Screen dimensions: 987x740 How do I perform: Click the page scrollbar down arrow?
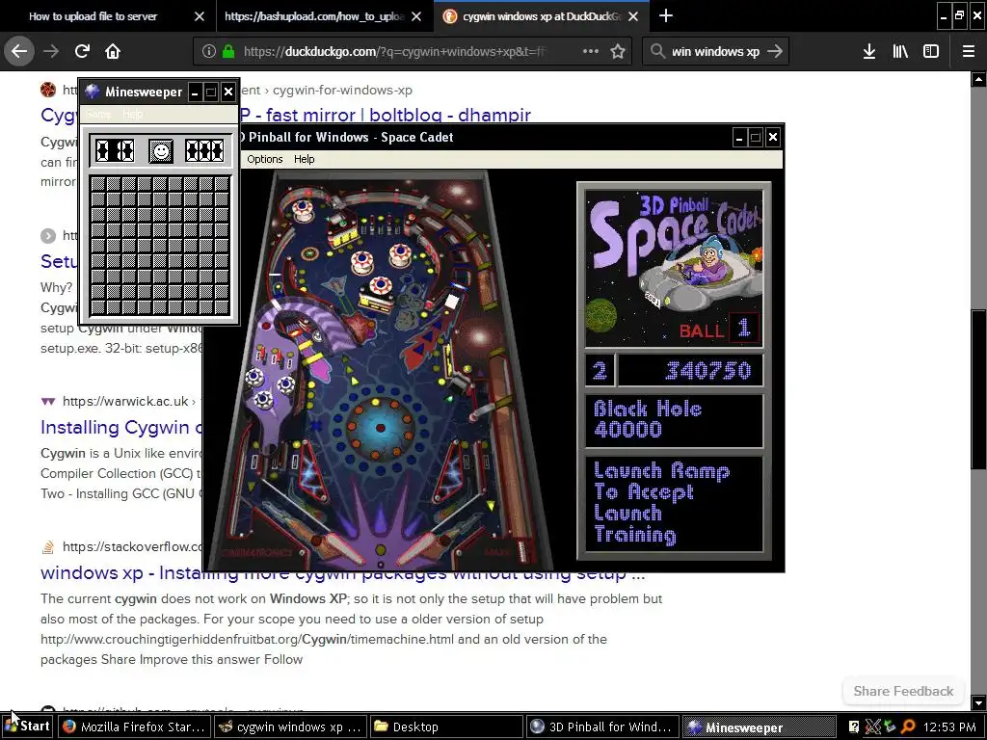tap(978, 702)
